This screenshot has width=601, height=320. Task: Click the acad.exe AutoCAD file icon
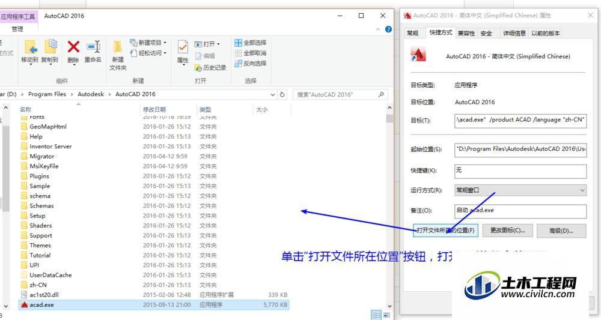(25, 304)
